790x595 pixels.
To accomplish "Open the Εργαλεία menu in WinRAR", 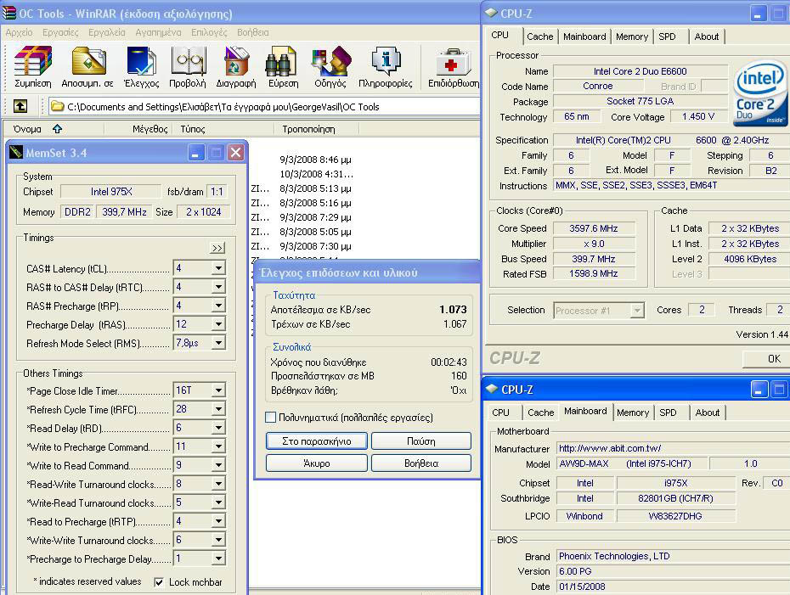I will pyautogui.click(x=107, y=33).
